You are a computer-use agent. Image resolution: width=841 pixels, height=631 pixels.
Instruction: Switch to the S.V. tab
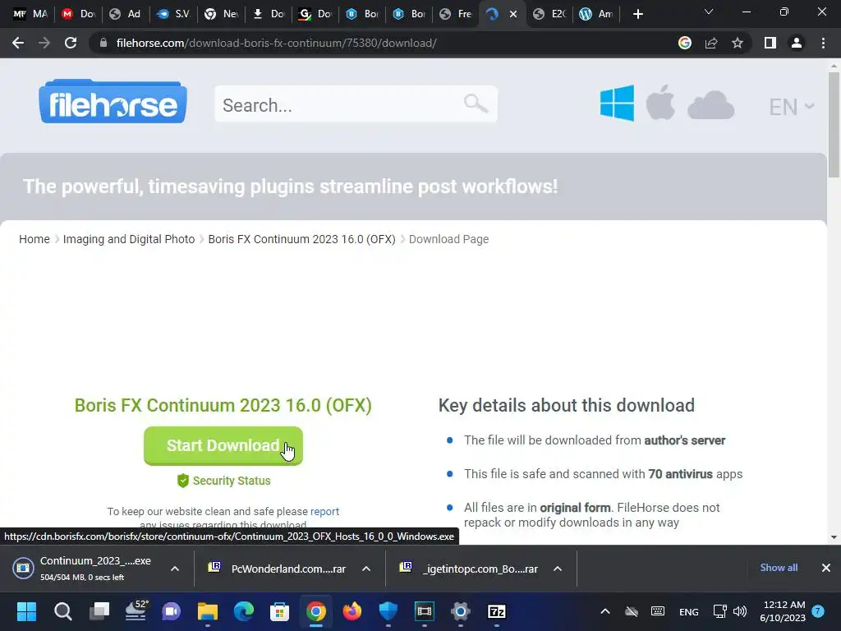[172, 14]
